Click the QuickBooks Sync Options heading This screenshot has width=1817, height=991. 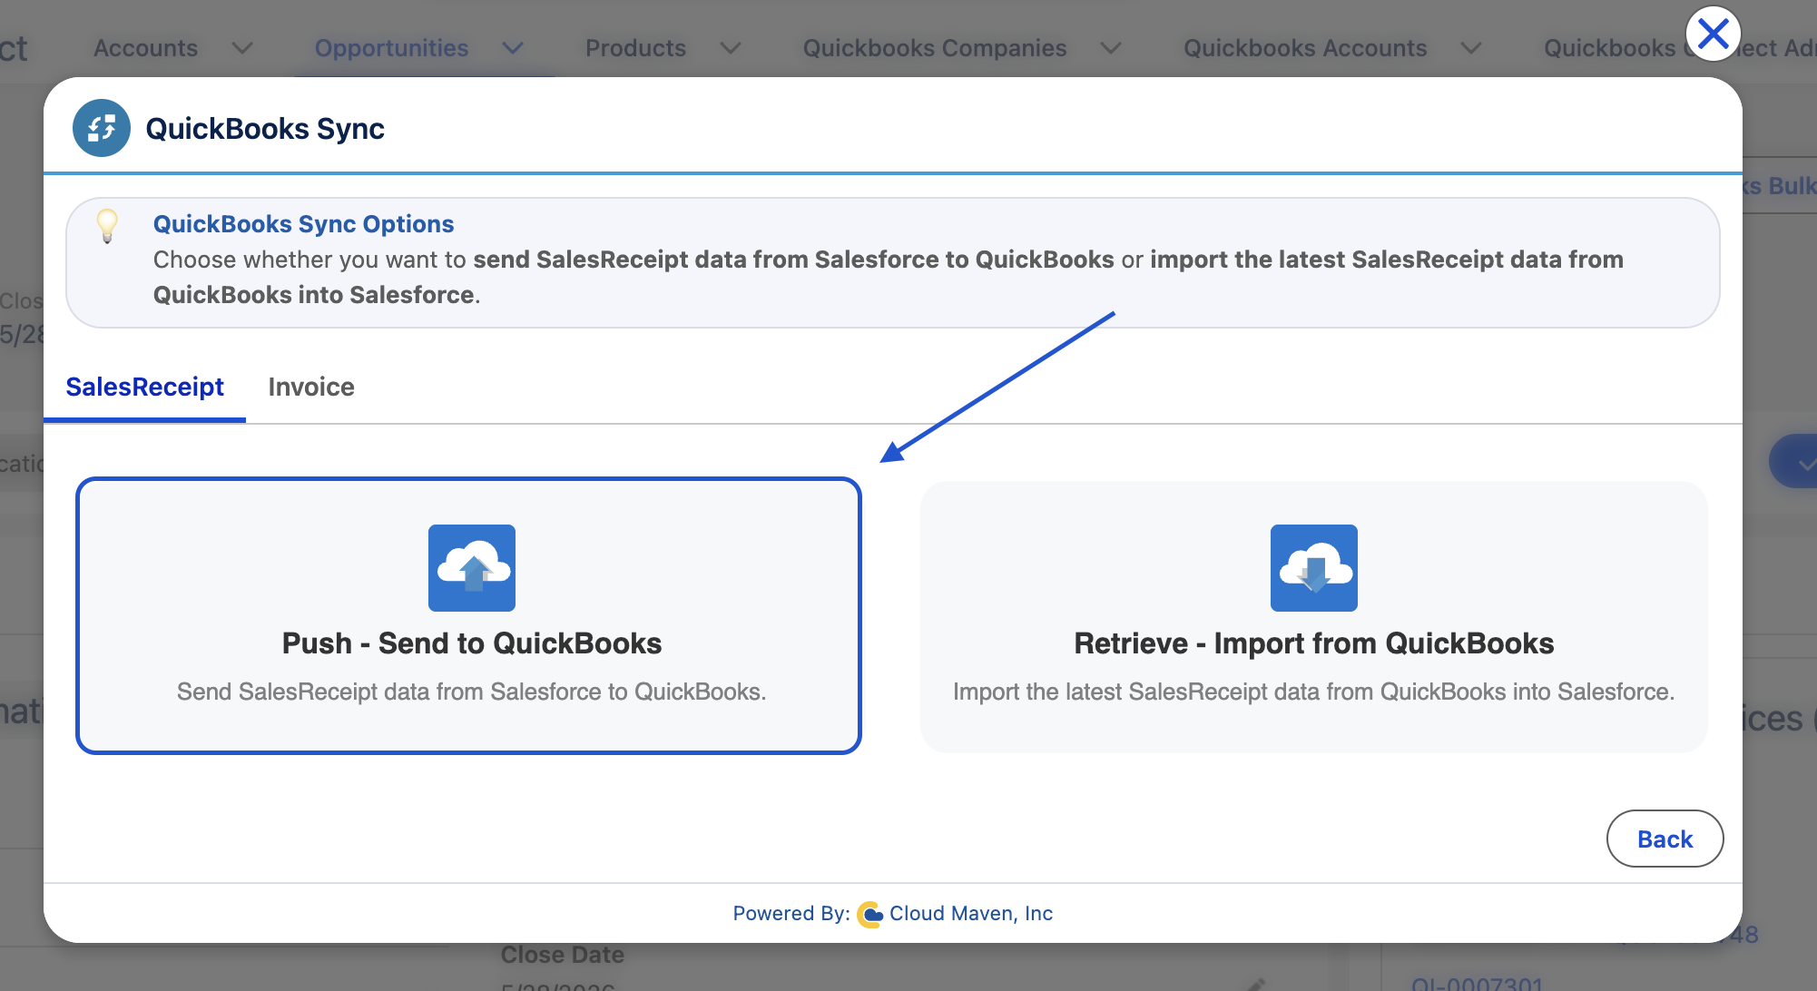303,224
